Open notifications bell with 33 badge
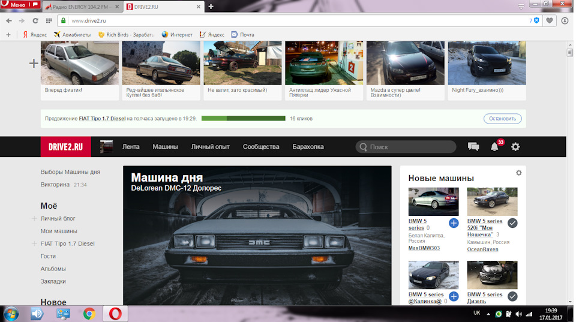Viewport: 576px width, 322px height. coord(495,146)
